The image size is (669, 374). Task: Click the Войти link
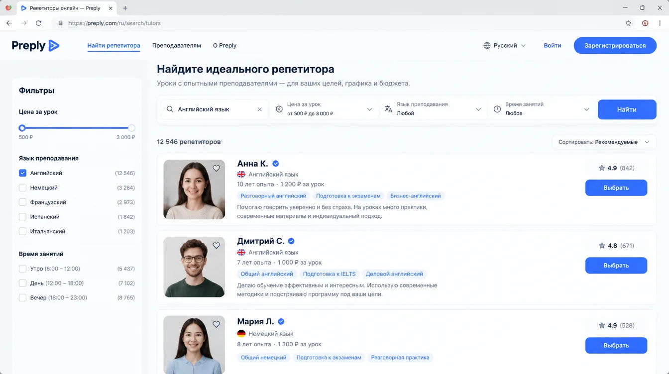pyautogui.click(x=553, y=45)
